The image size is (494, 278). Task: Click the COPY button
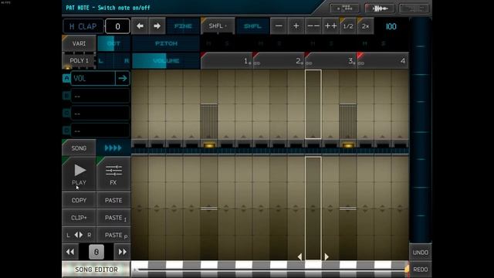[79, 200]
